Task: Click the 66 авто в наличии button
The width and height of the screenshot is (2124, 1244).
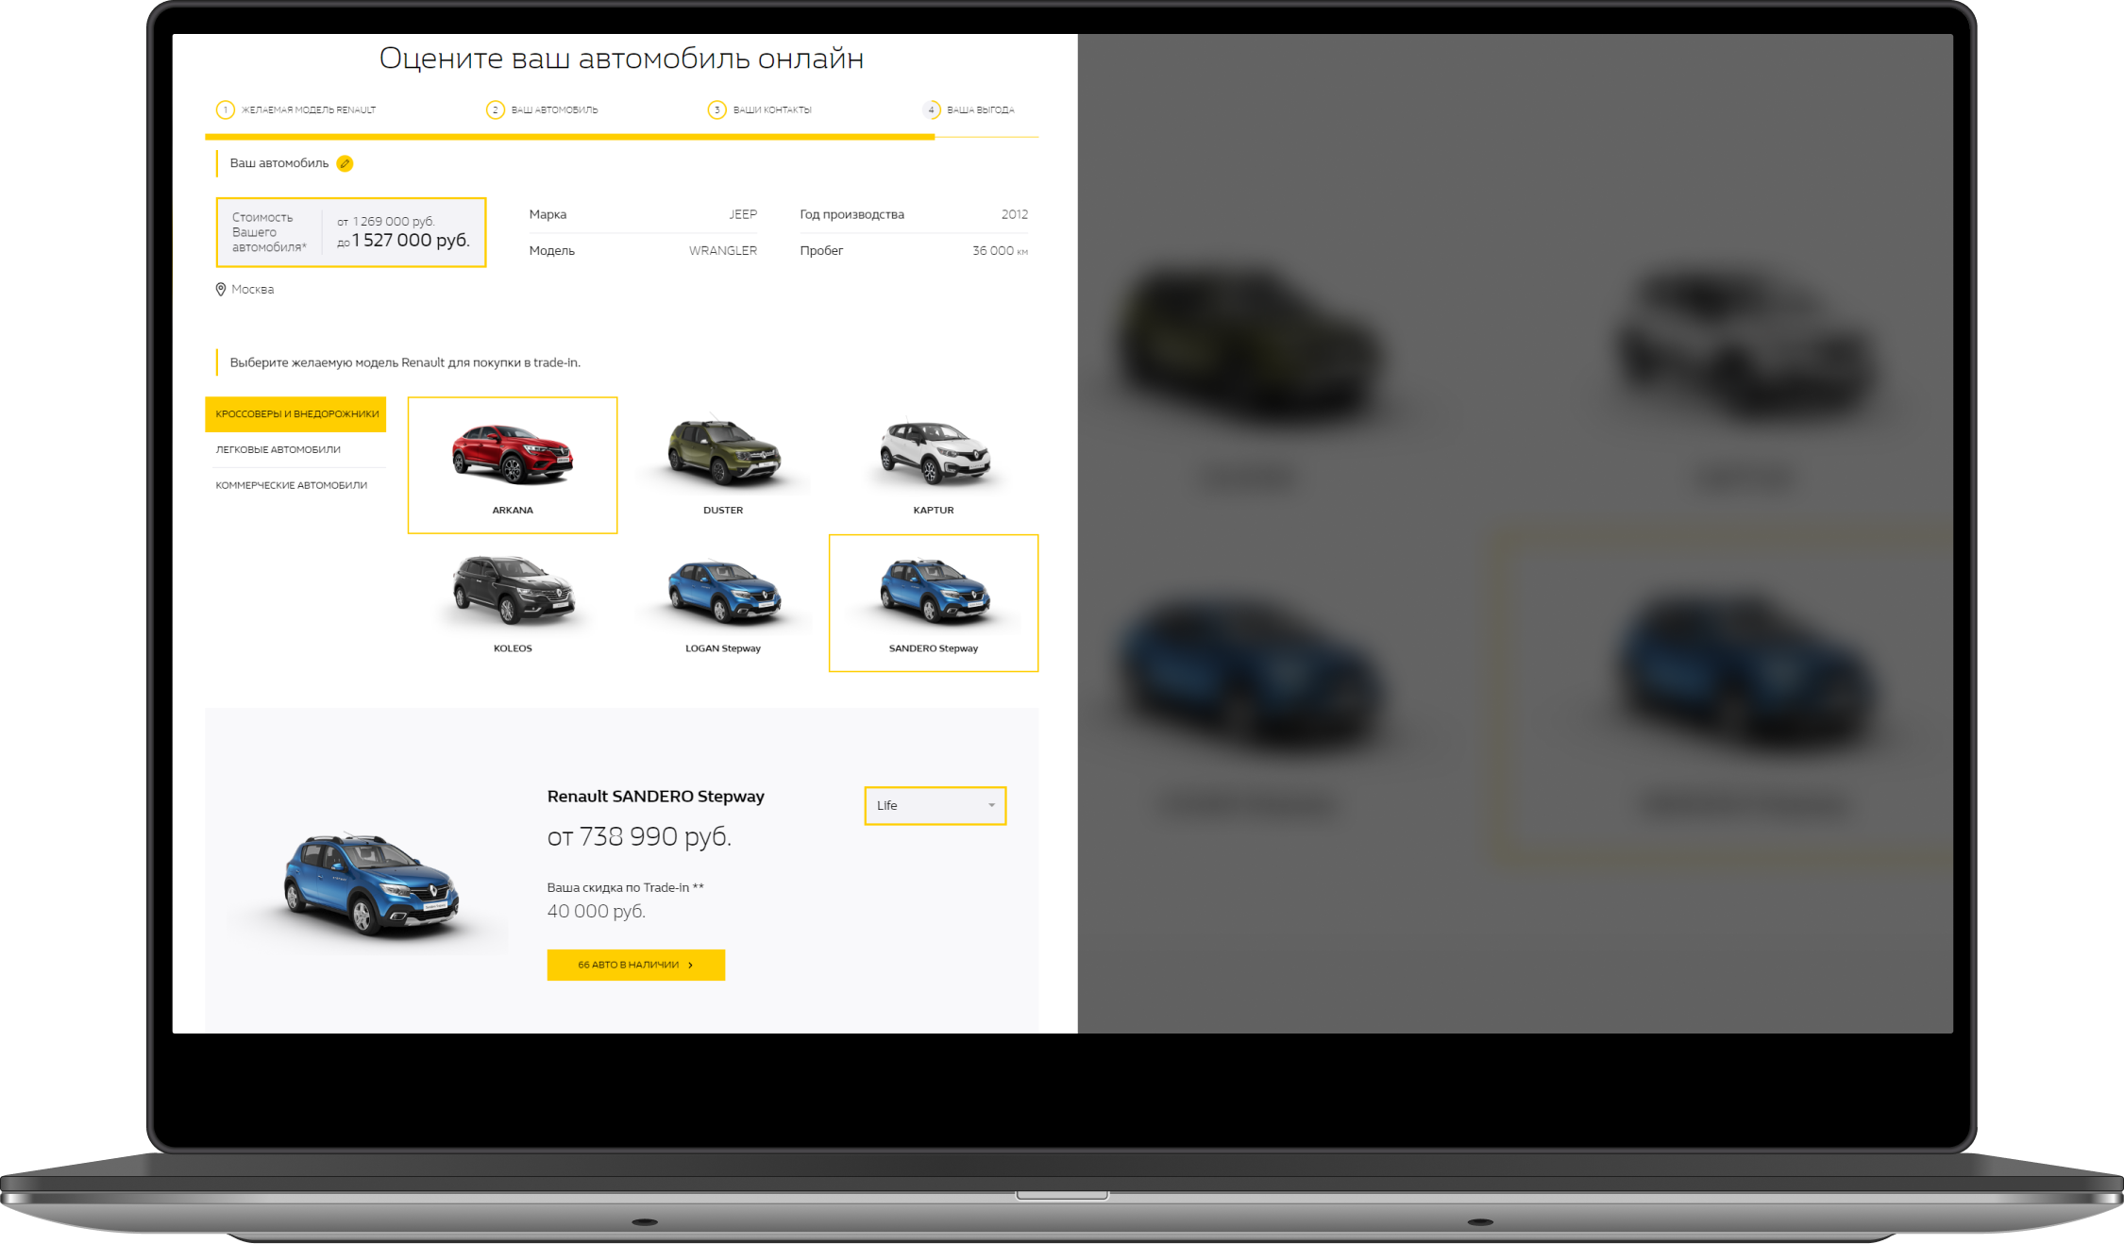Action: coord(636,965)
